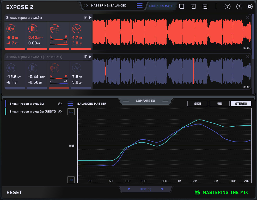Image resolution: width=257 pixels, height=200 pixels.
Task: Collapse the EQ panel with Hide EQ
Action: tap(145, 189)
